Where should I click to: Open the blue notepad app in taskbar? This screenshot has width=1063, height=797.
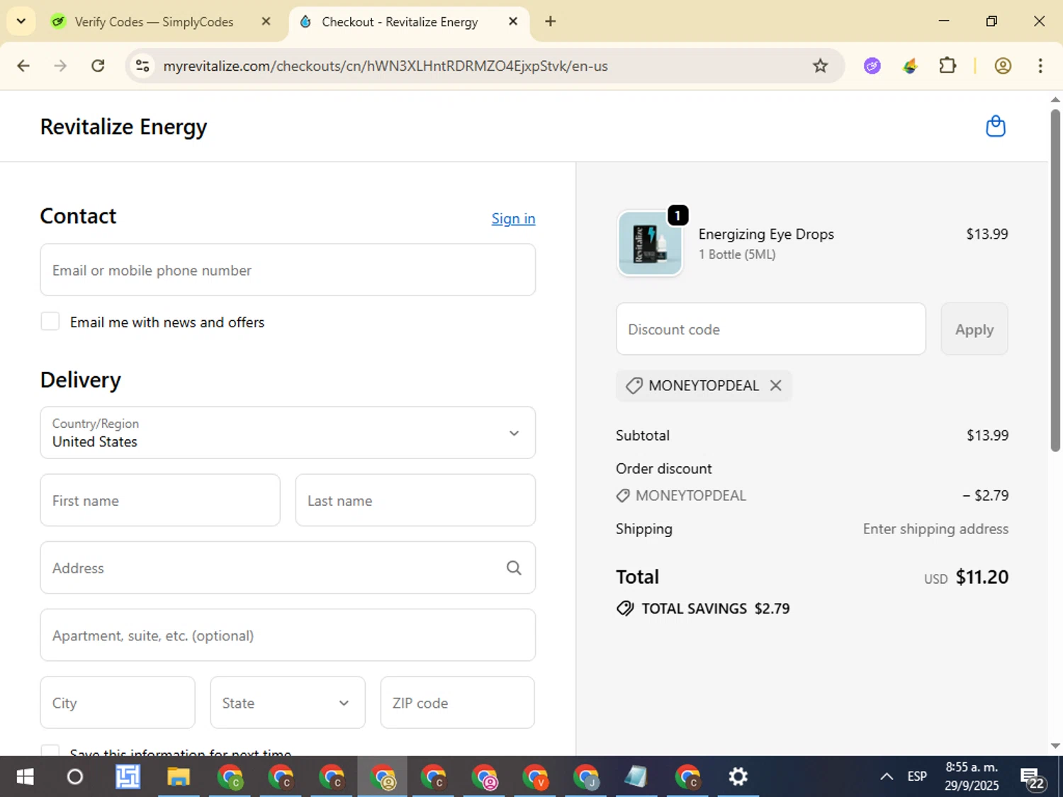(x=636, y=776)
